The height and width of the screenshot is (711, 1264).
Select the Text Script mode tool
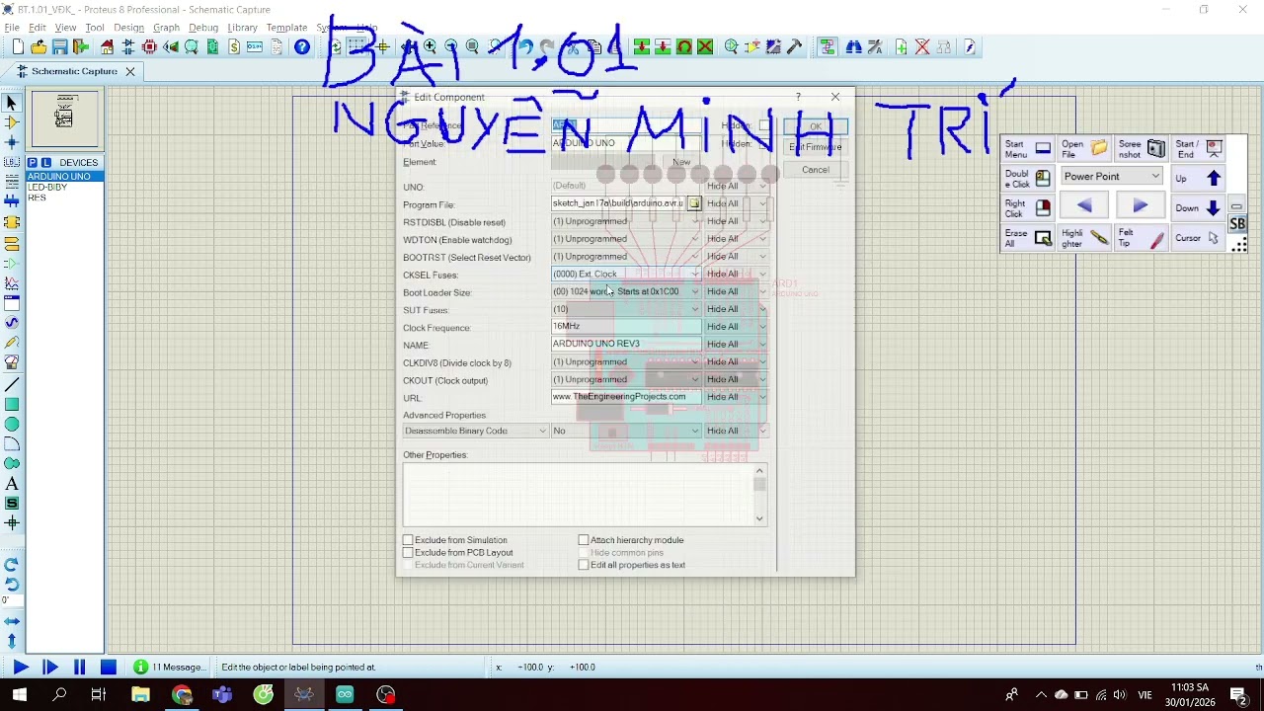pos(12,182)
